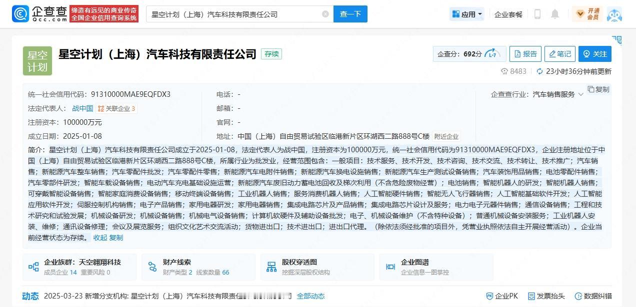
Task: Click the 企业PK option
Action: [501, 296]
